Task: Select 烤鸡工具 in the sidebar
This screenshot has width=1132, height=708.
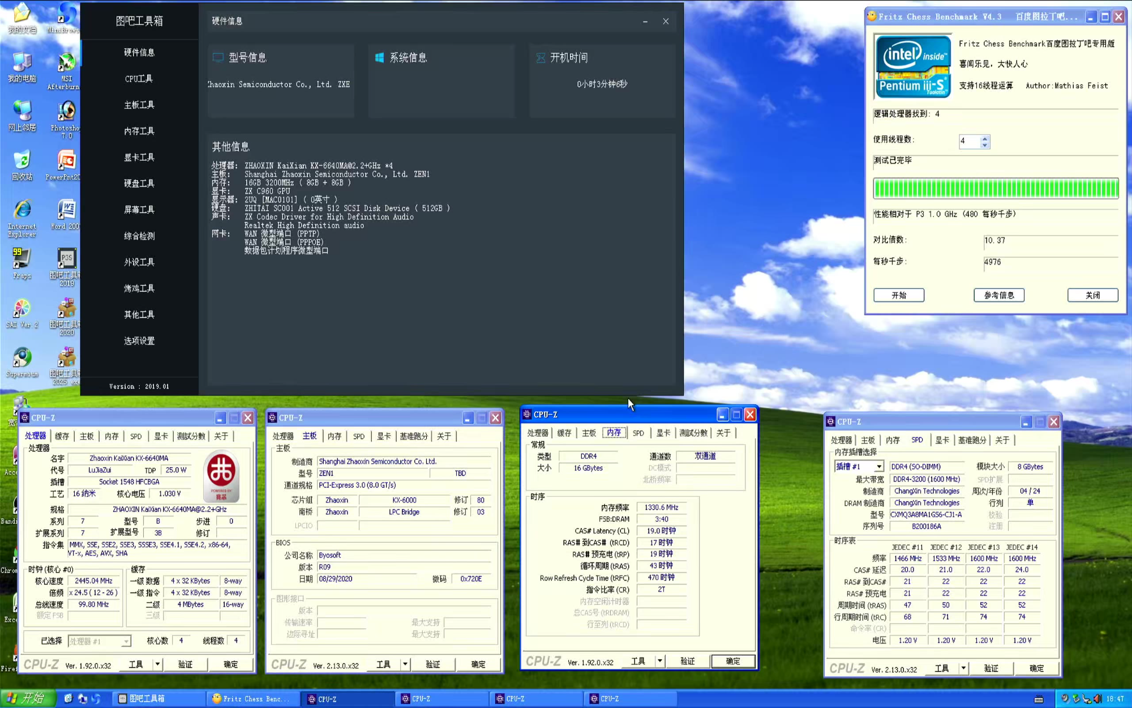Action: pos(139,288)
